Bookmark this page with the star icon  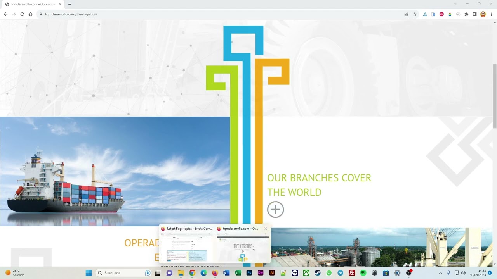pyautogui.click(x=415, y=14)
